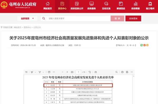
Task: Open 魅力亳州 navigation item
Action: [150, 6]
